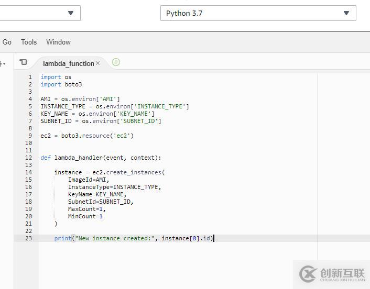Click the SUBNET_ID environ assignment line

coord(101,121)
